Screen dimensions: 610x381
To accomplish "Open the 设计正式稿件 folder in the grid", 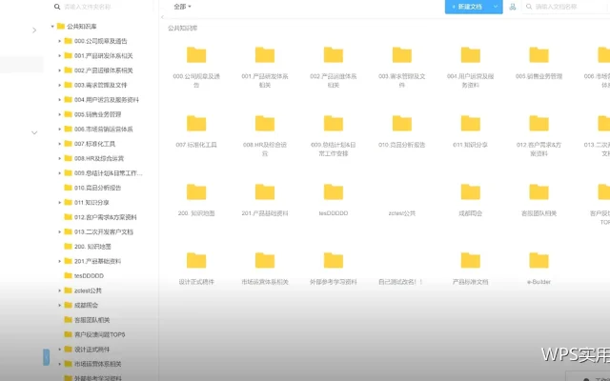I will (x=196, y=260).
